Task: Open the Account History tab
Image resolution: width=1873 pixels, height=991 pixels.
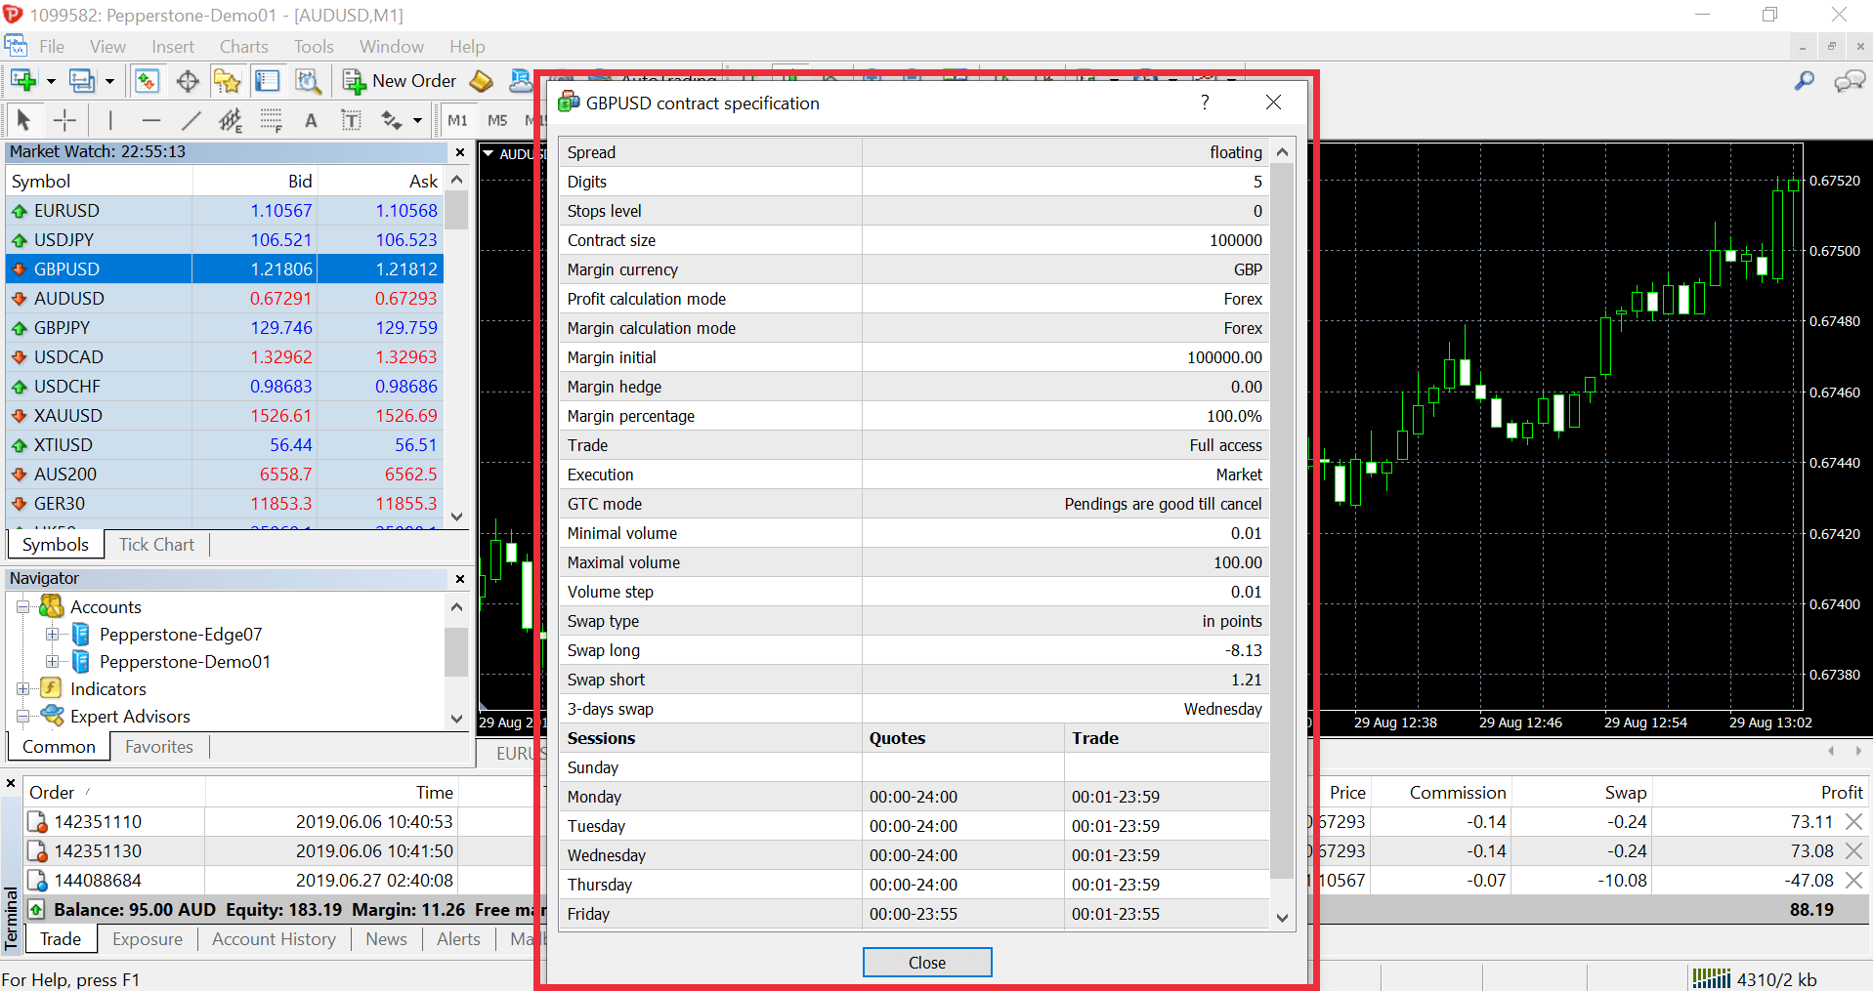Action: click(275, 939)
